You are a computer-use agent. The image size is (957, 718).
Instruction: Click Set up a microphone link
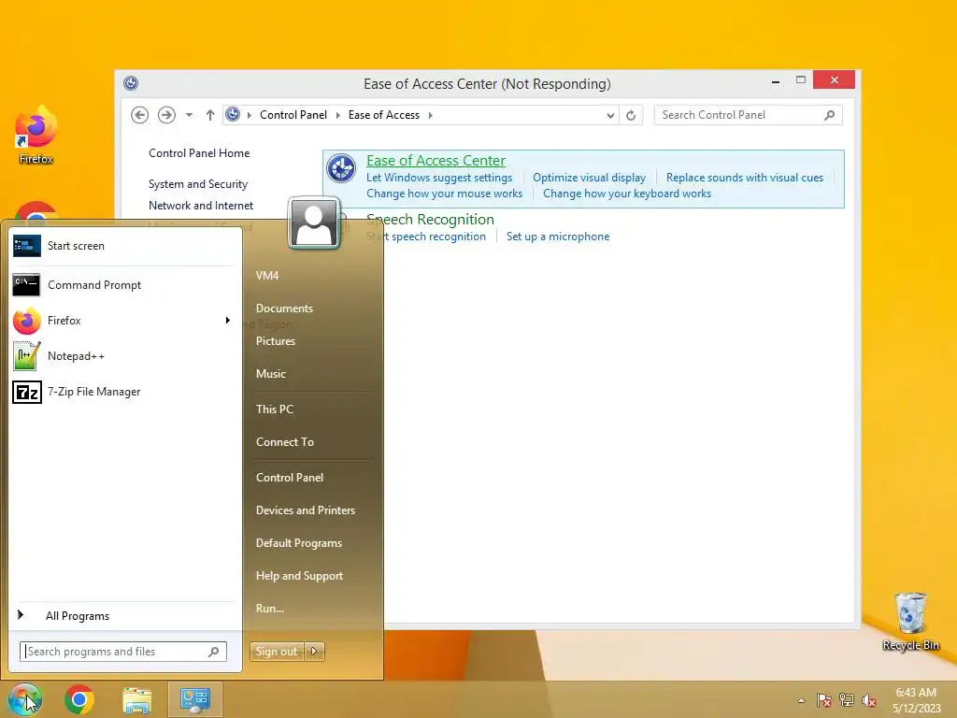558,237
